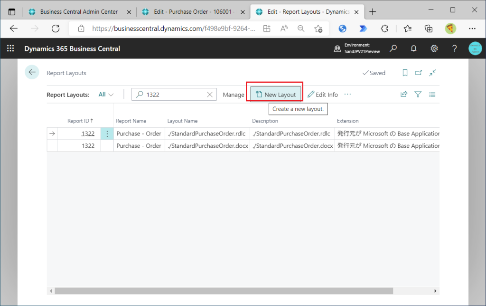Click the Power Automate extension icon
Image resolution: width=486 pixels, height=306 pixels.
[363, 29]
